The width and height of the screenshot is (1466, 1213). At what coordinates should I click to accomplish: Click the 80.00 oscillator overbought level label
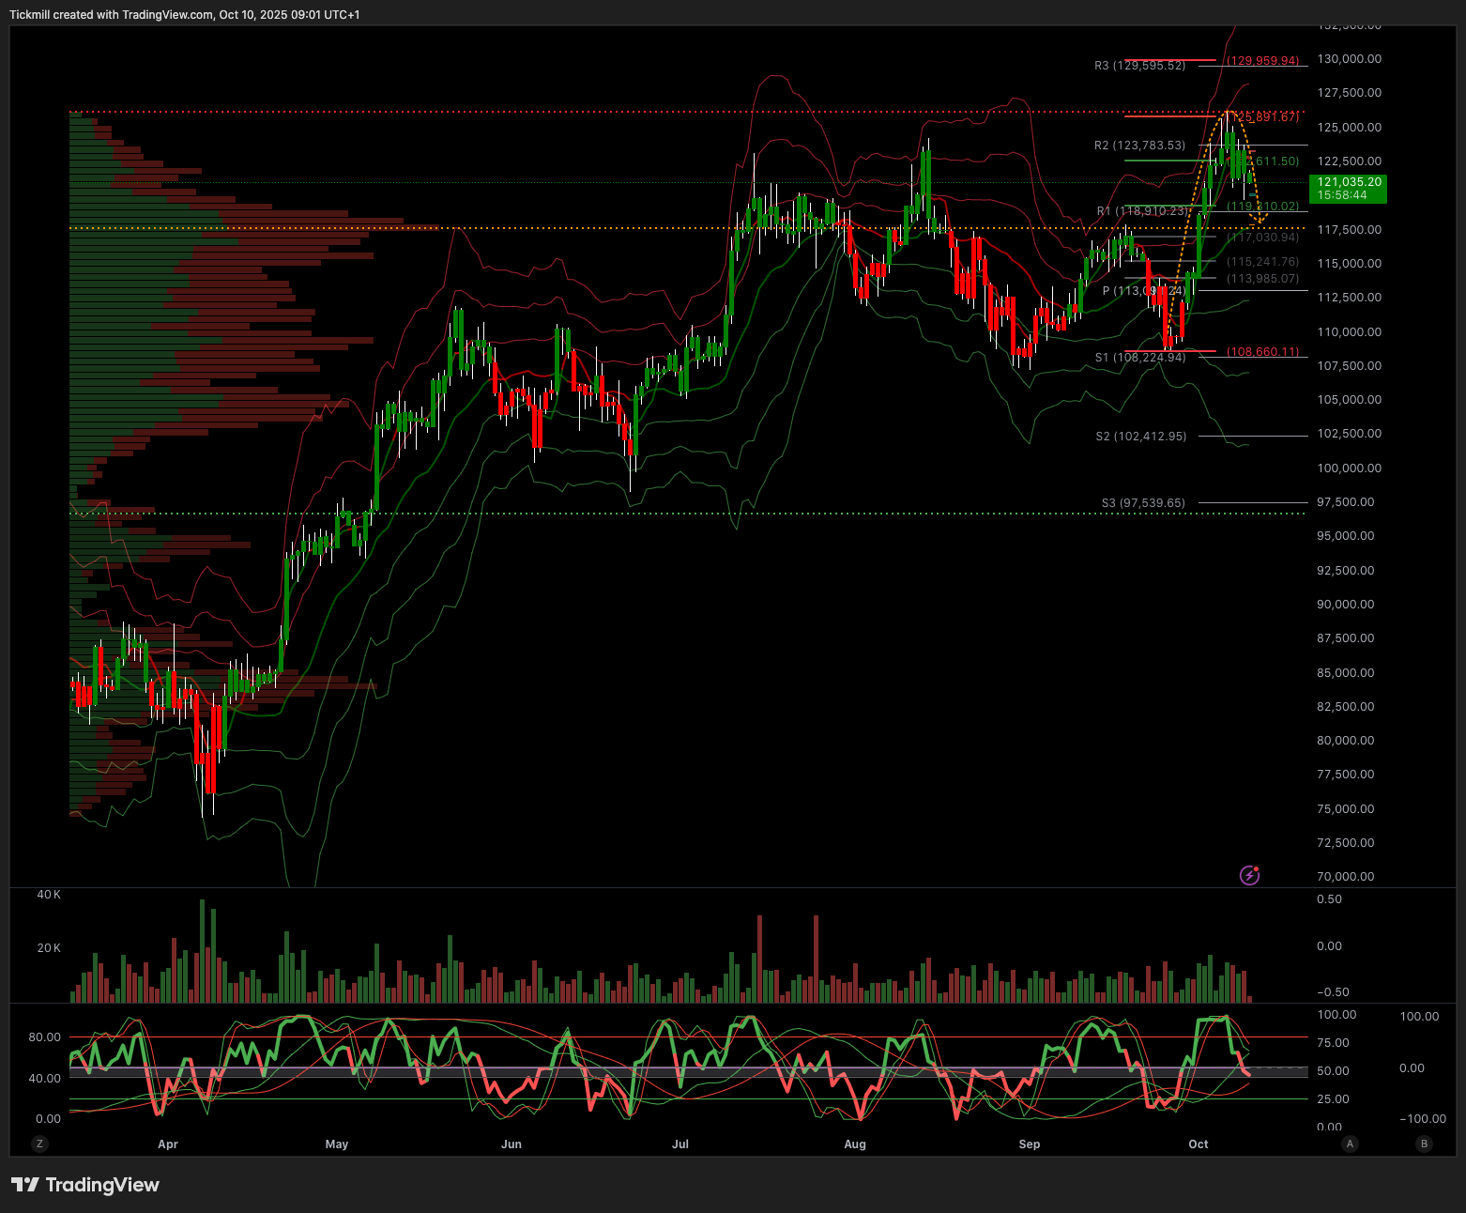pyautogui.click(x=45, y=1037)
